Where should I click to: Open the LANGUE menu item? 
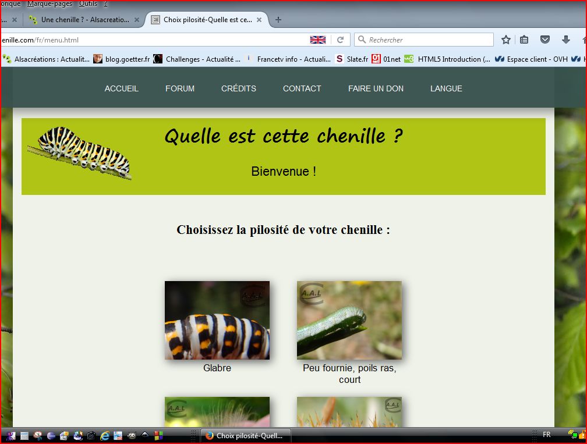coord(446,88)
